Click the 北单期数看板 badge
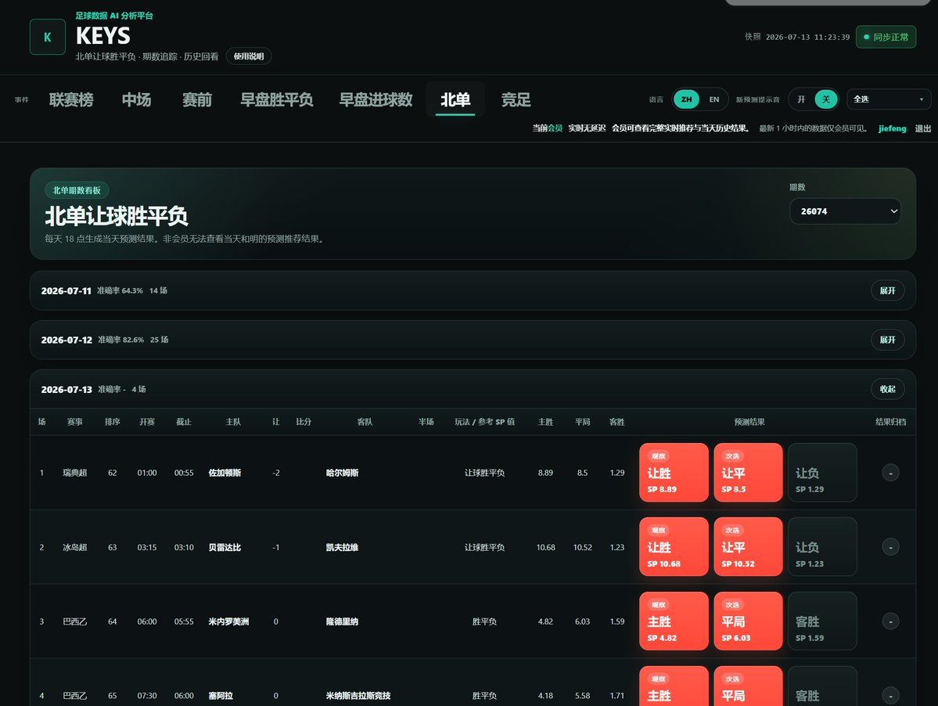 [x=77, y=190]
